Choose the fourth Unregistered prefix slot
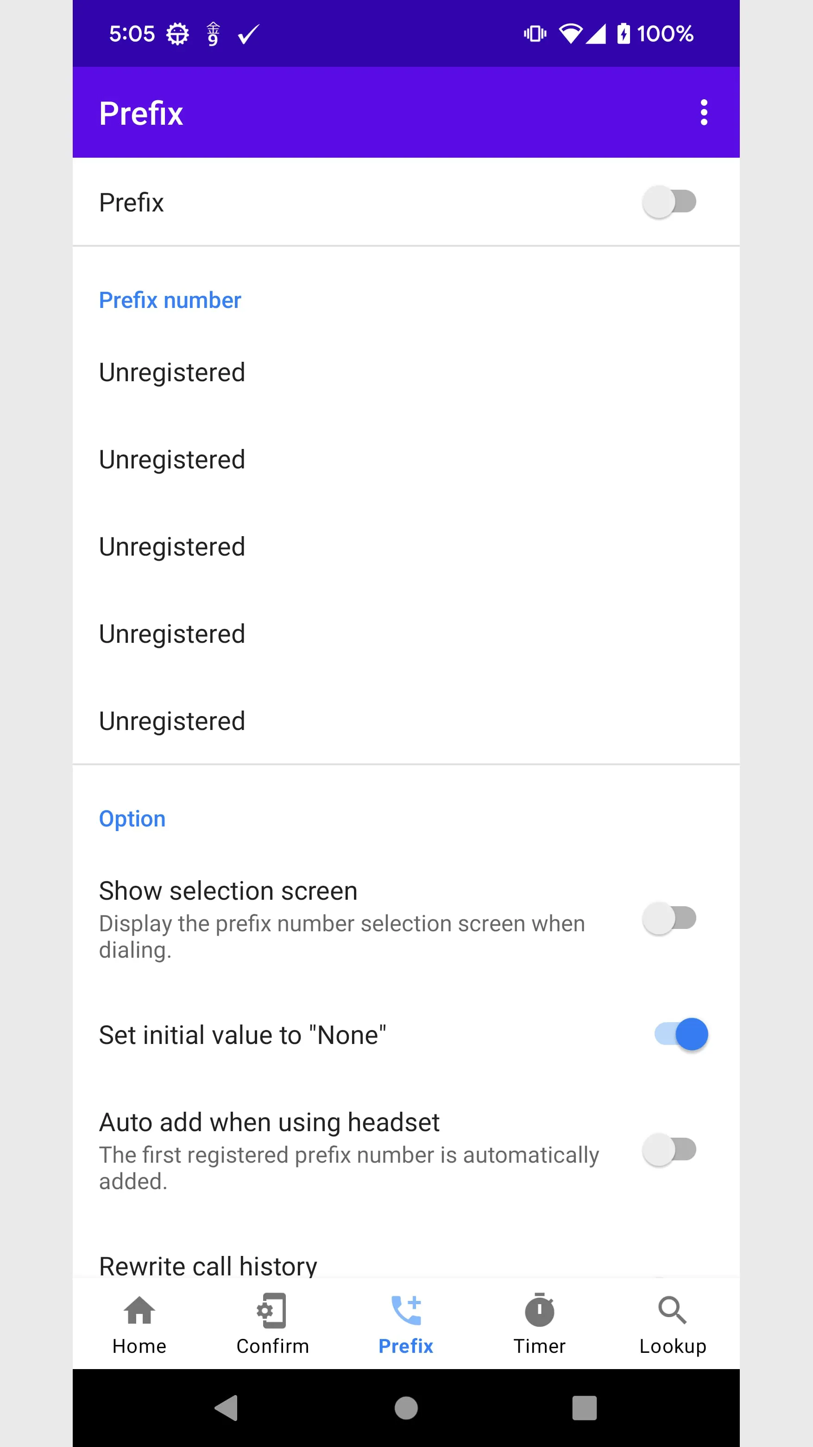The height and width of the screenshot is (1447, 813). pyautogui.click(x=172, y=634)
